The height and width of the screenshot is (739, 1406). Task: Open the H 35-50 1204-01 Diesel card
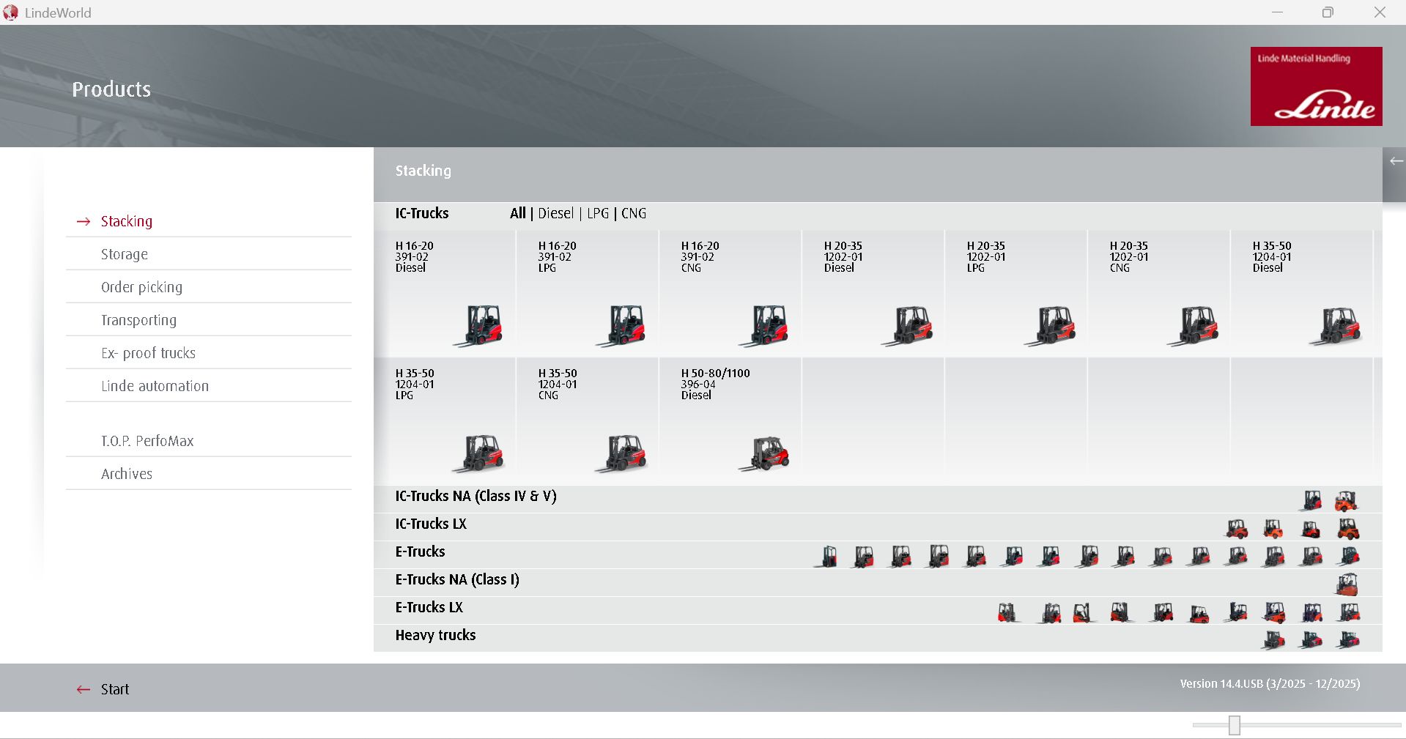click(x=1302, y=294)
